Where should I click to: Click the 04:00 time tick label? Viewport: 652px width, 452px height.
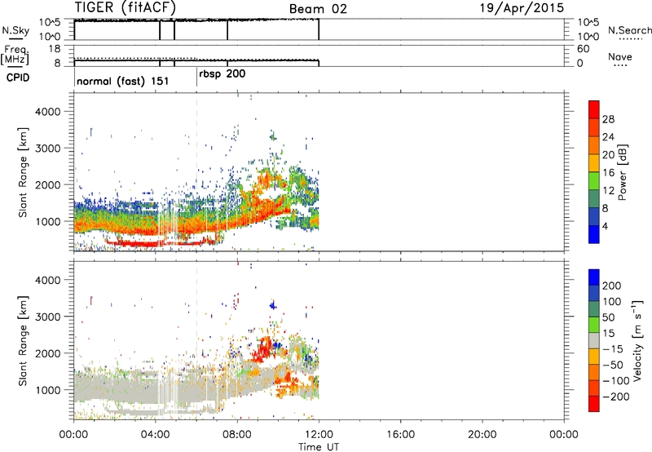point(155,435)
